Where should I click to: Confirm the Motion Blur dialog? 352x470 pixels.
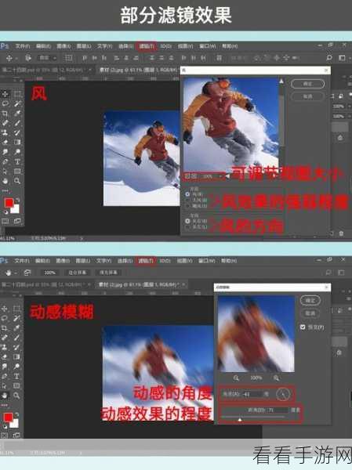[310, 300]
